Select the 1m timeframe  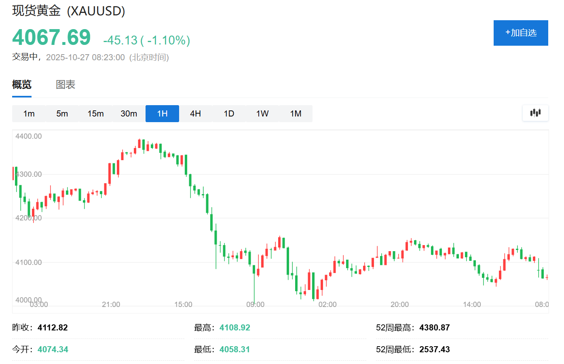click(x=29, y=114)
